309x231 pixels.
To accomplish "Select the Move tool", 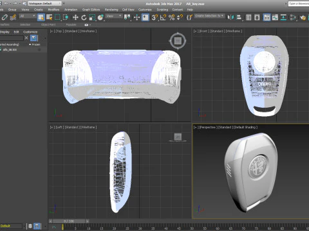I will coord(75,17).
